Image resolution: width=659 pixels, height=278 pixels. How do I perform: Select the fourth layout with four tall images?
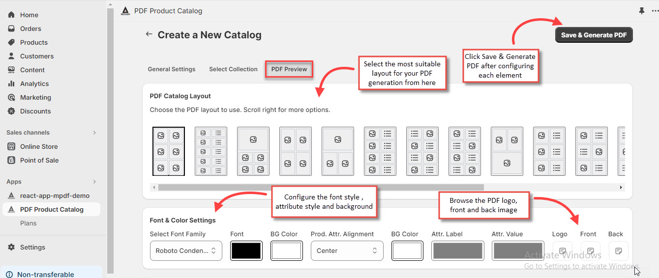[x=296, y=151]
